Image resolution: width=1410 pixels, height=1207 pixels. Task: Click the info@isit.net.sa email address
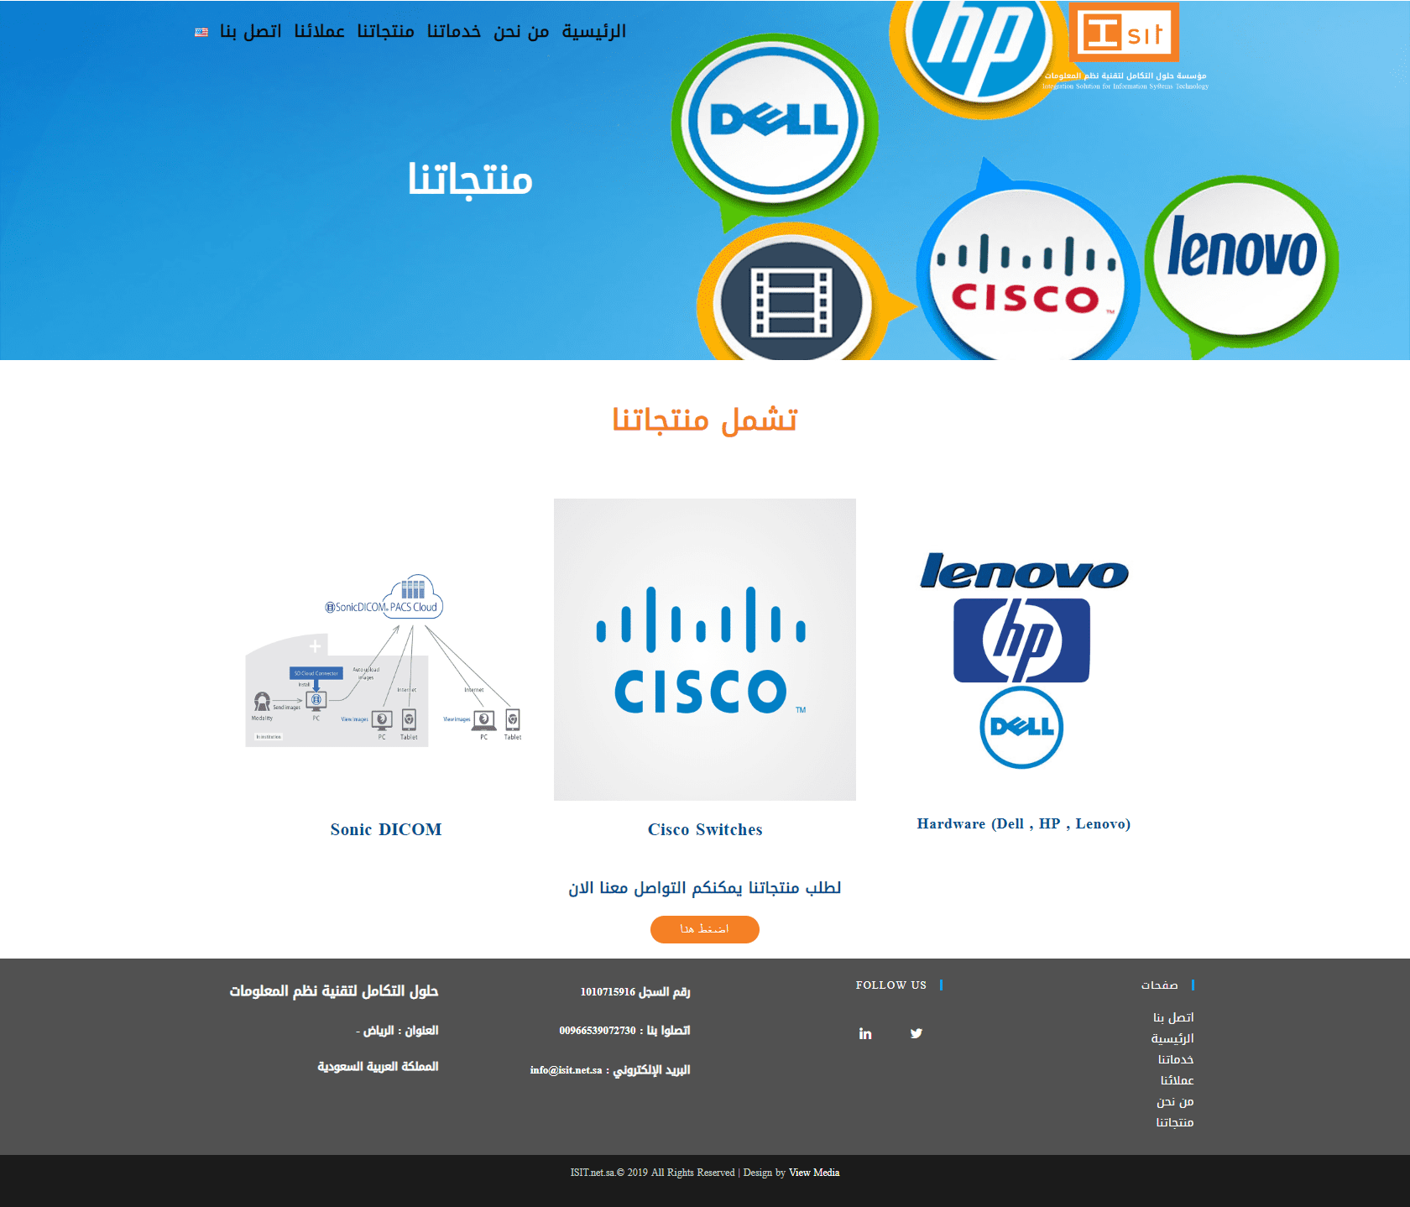(566, 1070)
